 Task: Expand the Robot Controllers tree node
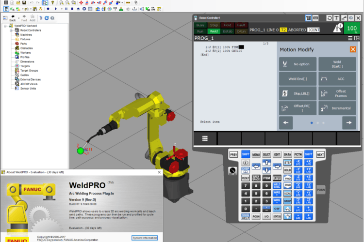(x=11, y=30)
